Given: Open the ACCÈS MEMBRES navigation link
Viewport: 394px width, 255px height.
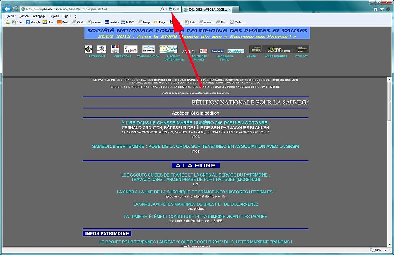Looking at the screenshot, I should click(275, 57).
